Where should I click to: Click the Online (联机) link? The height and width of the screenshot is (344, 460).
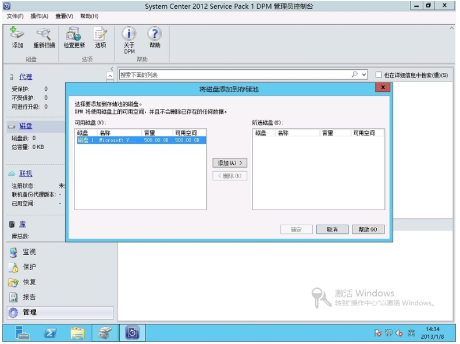26,173
